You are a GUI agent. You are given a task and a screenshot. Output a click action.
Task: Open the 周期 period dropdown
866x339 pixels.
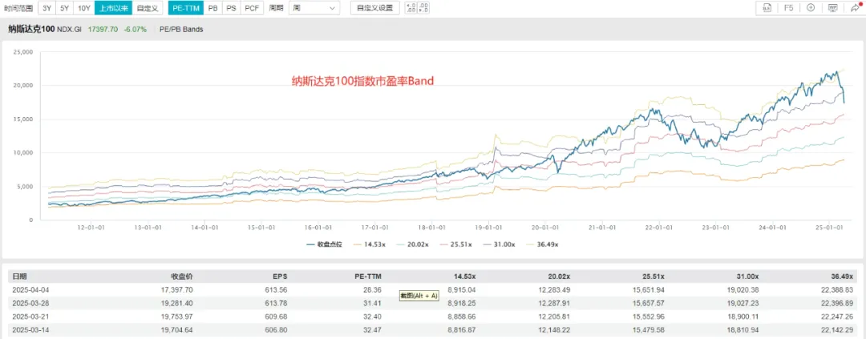pos(314,8)
